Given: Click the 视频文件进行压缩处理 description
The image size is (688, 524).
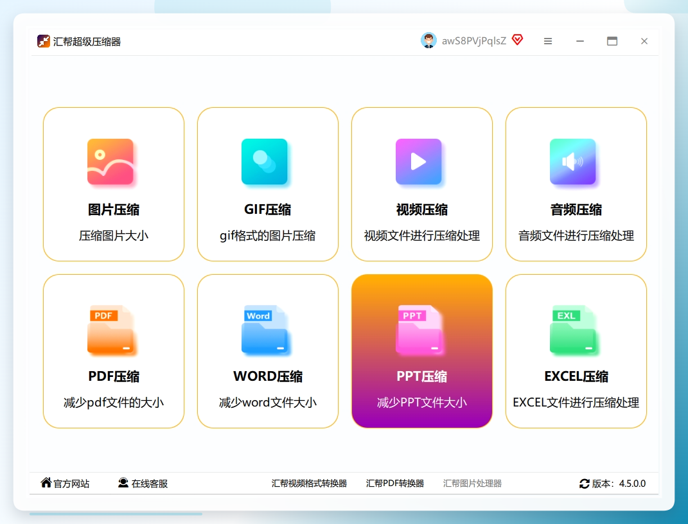Looking at the screenshot, I should pyautogui.click(x=422, y=236).
